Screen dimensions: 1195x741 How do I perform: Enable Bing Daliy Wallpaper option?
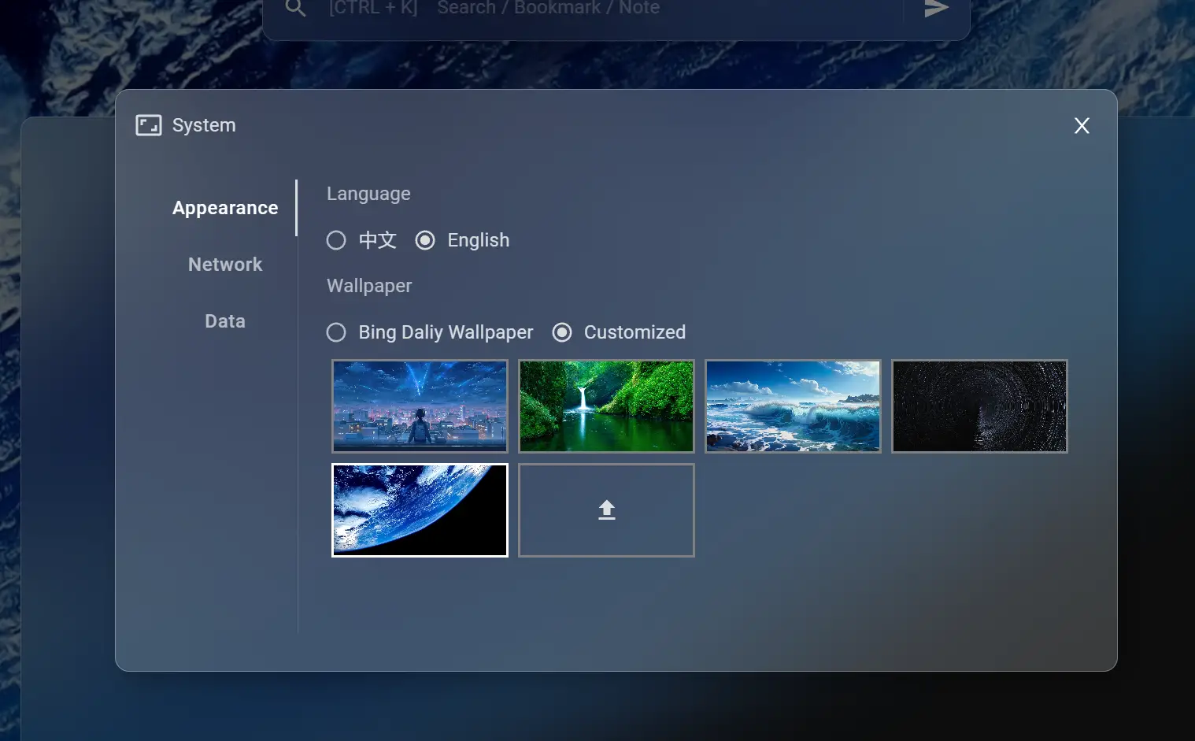point(336,332)
